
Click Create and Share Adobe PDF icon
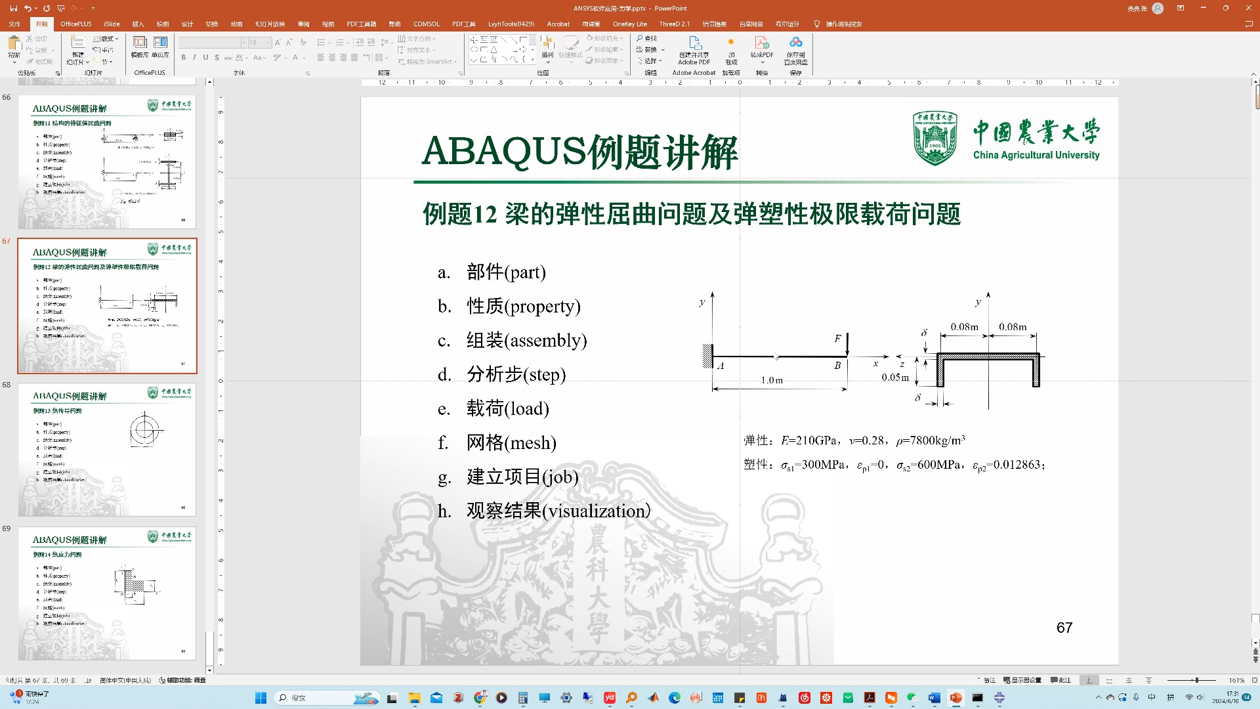[694, 43]
